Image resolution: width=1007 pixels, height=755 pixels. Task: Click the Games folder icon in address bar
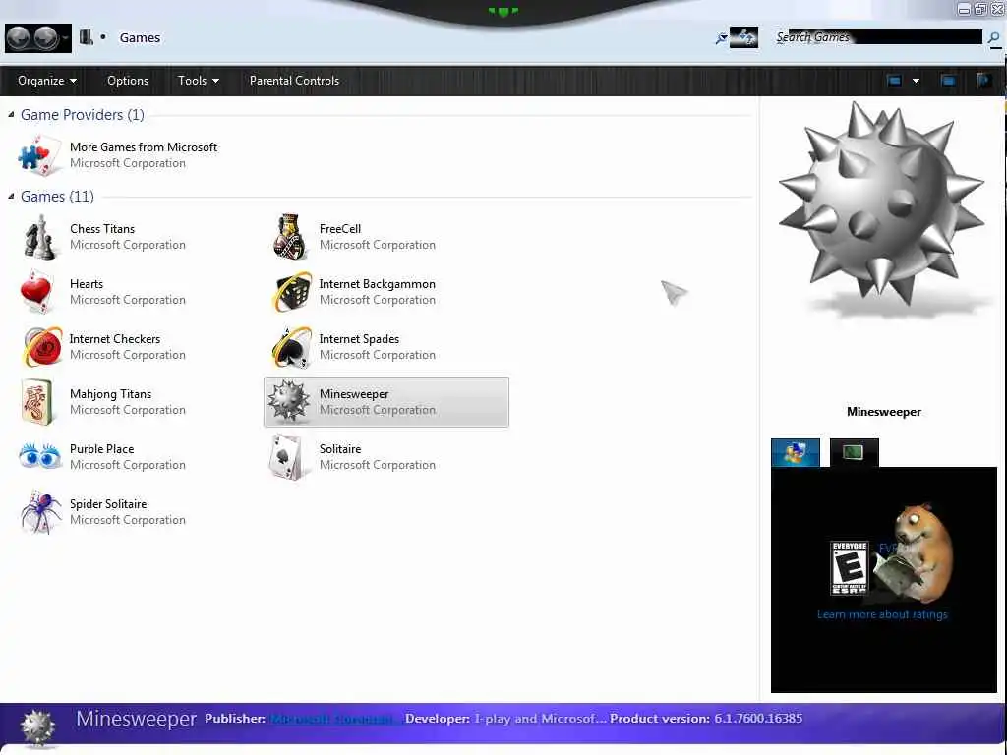click(87, 37)
